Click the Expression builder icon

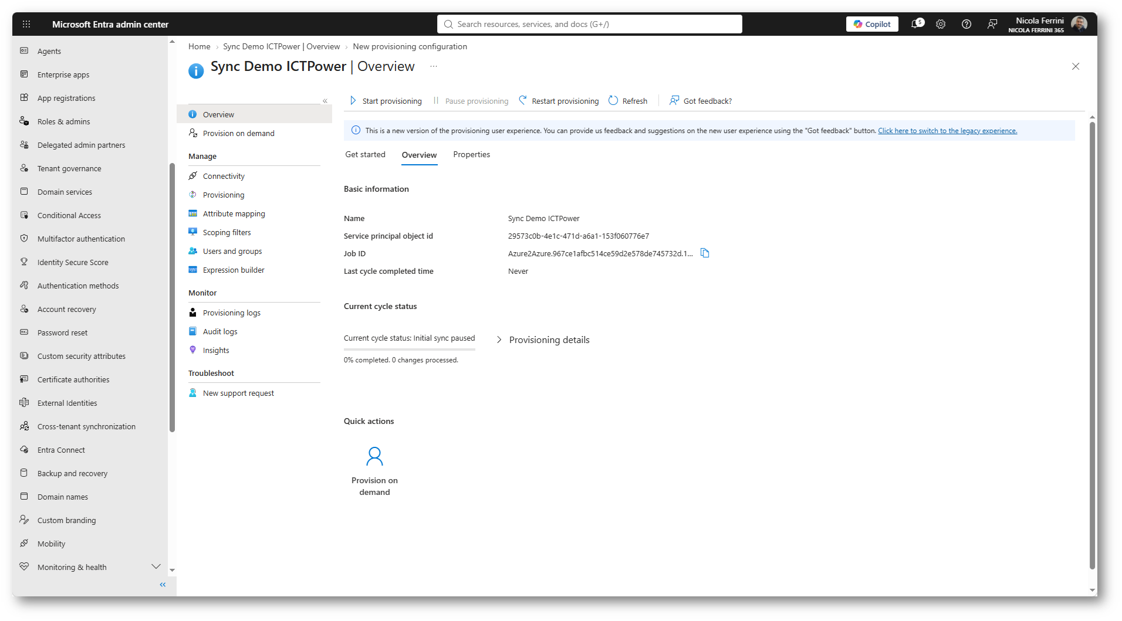click(192, 270)
